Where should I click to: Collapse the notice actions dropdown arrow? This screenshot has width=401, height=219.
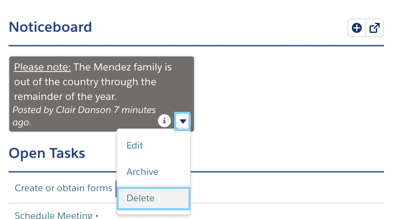click(182, 121)
